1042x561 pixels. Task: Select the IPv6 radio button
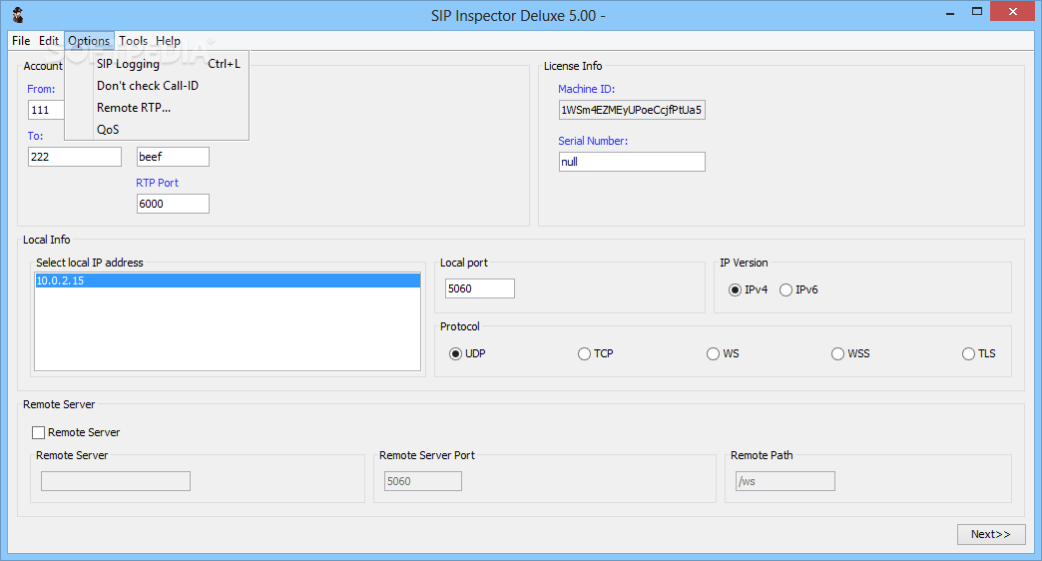point(798,289)
